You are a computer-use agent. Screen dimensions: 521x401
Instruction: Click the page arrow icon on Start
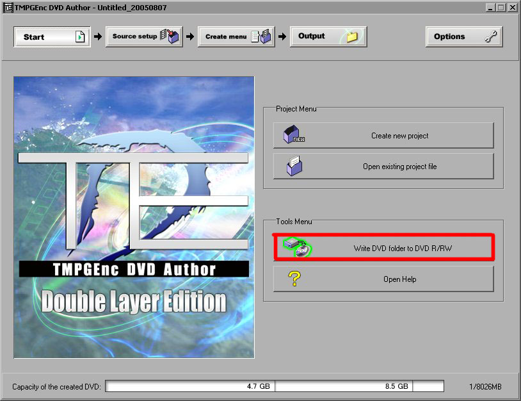(80, 37)
